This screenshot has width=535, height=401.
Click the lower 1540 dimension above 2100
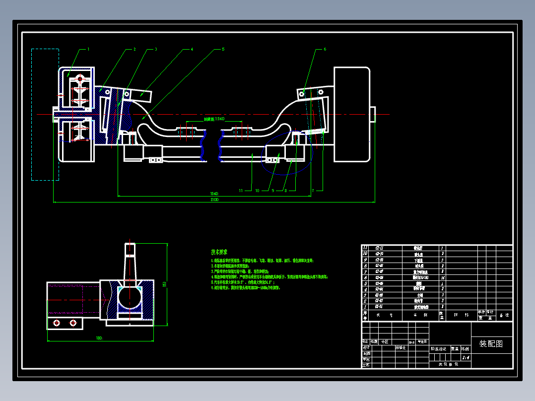click(x=214, y=194)
